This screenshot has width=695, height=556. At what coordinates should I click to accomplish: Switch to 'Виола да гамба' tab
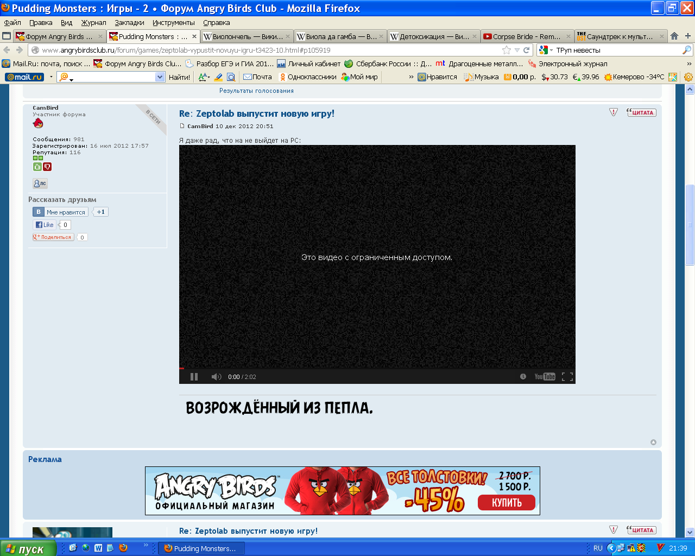[x=339, y=36]
